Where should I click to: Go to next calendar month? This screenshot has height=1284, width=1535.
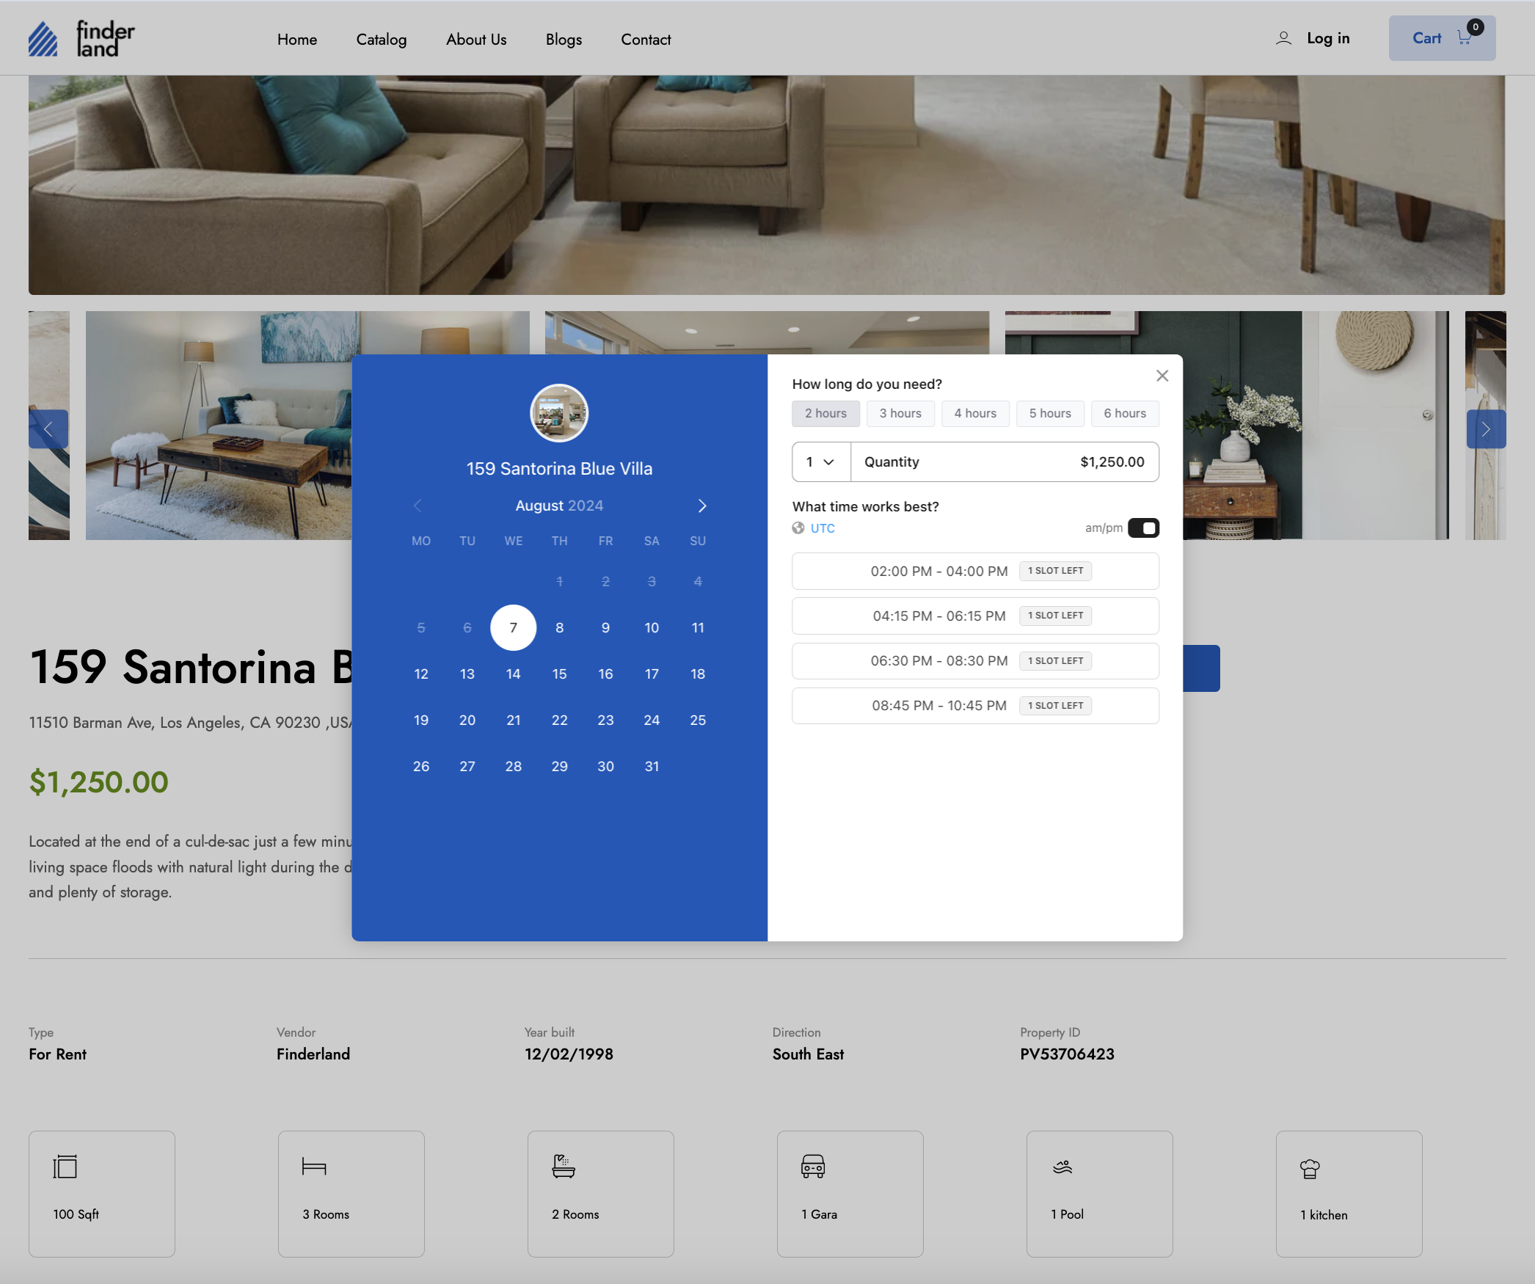click(x=702, y=506)
